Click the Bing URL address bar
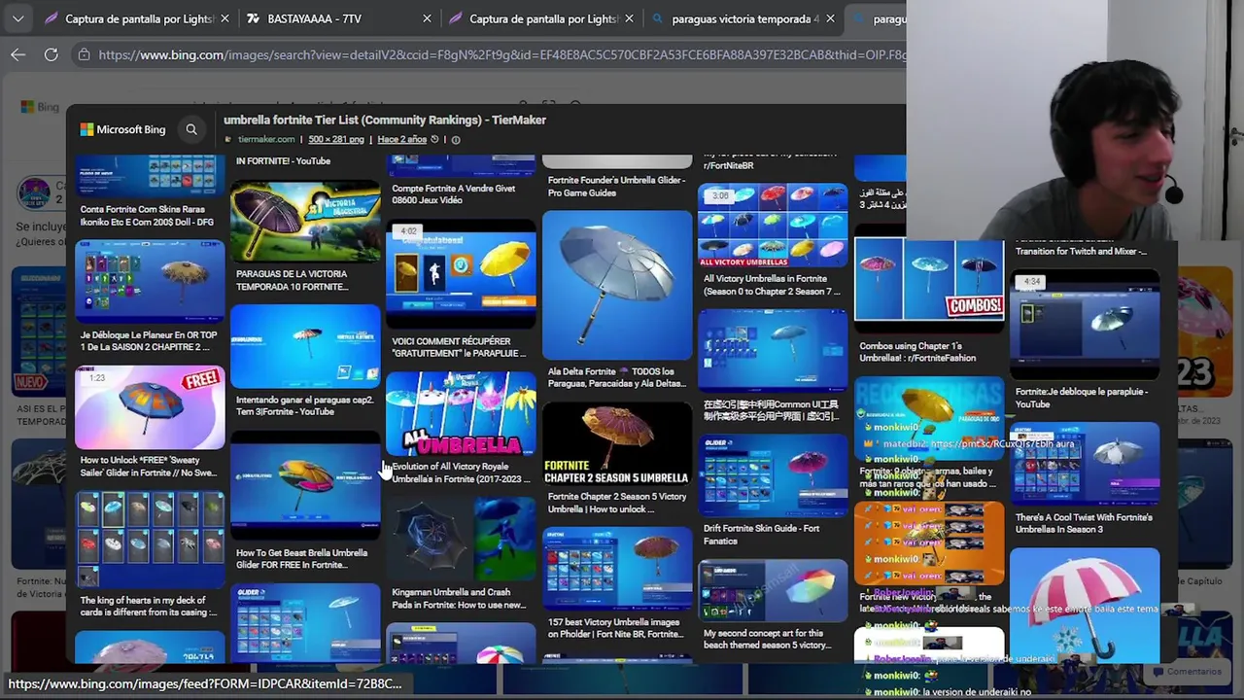Image resolution: width=1244 pixels, height=700 pixels. [x=501, y=54]
